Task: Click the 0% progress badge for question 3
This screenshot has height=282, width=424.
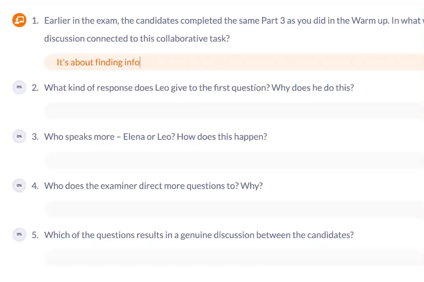Action: pos(19,136)
